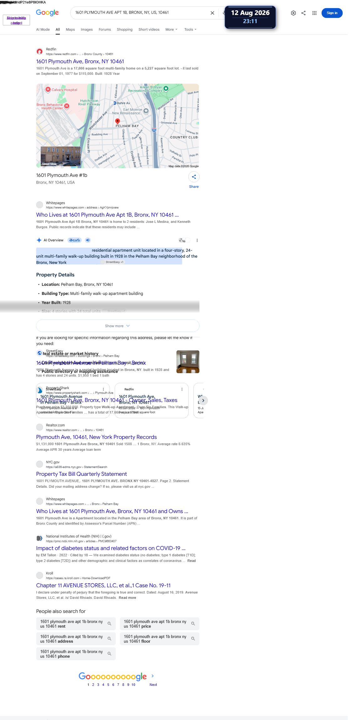
Task: Click the Redfin favicon on first result
Action: [x=39, y=51]
